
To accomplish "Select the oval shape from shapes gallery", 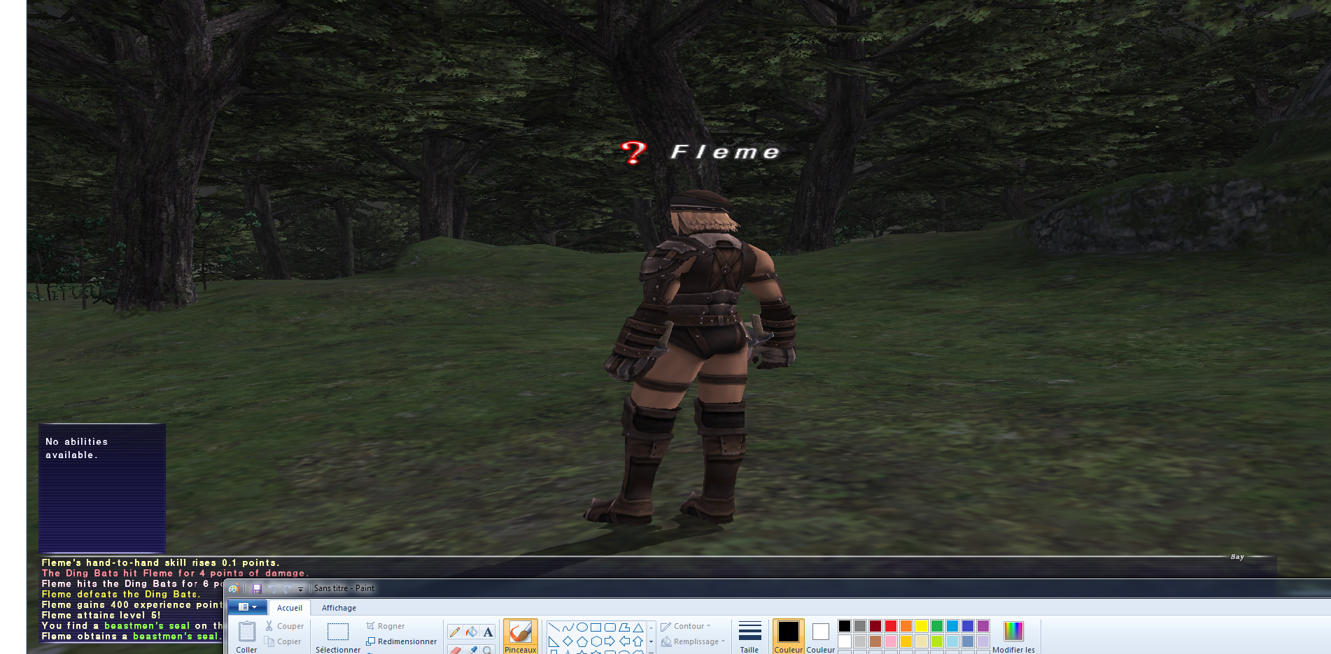I will pos(582,627).
